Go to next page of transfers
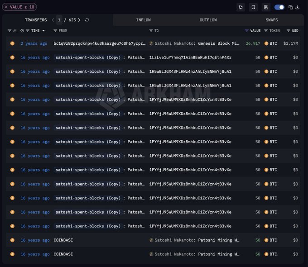308x267 pixels. [79, 20]
